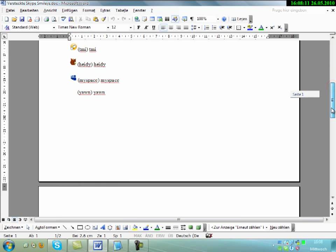Toggle numbered list
The width and height of the screenshot is (336, 252).
tap(206, 27)
